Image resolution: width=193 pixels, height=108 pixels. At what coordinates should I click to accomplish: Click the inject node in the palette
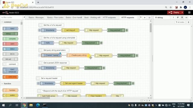tap(10, 28)
